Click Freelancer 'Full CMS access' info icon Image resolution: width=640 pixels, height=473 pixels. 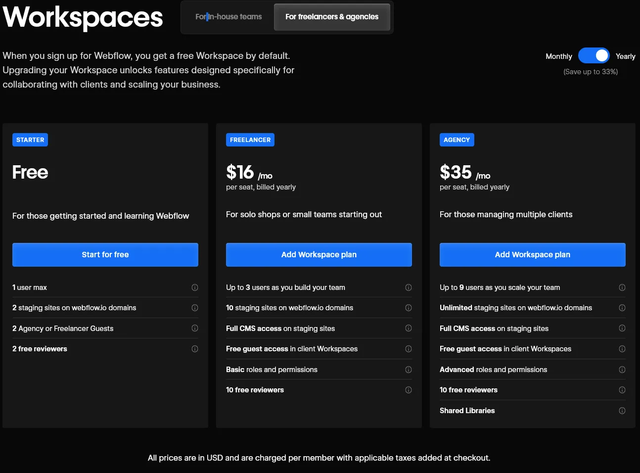[x=409, y=328]
